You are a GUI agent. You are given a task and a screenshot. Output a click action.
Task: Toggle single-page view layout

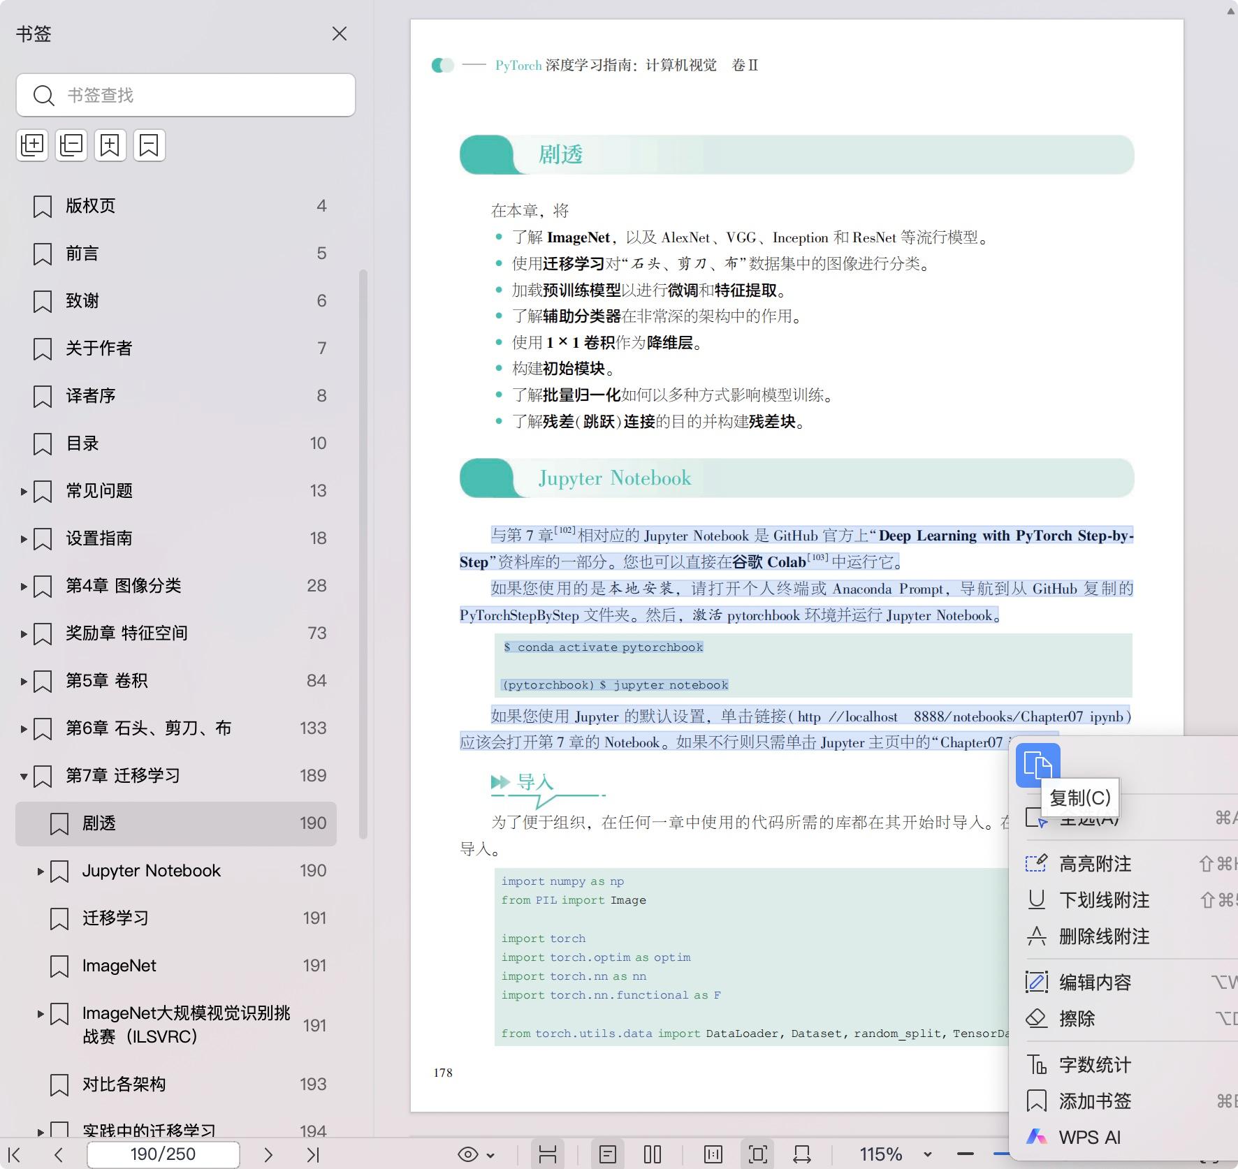pyautogui.click(x=608, y=1154)
